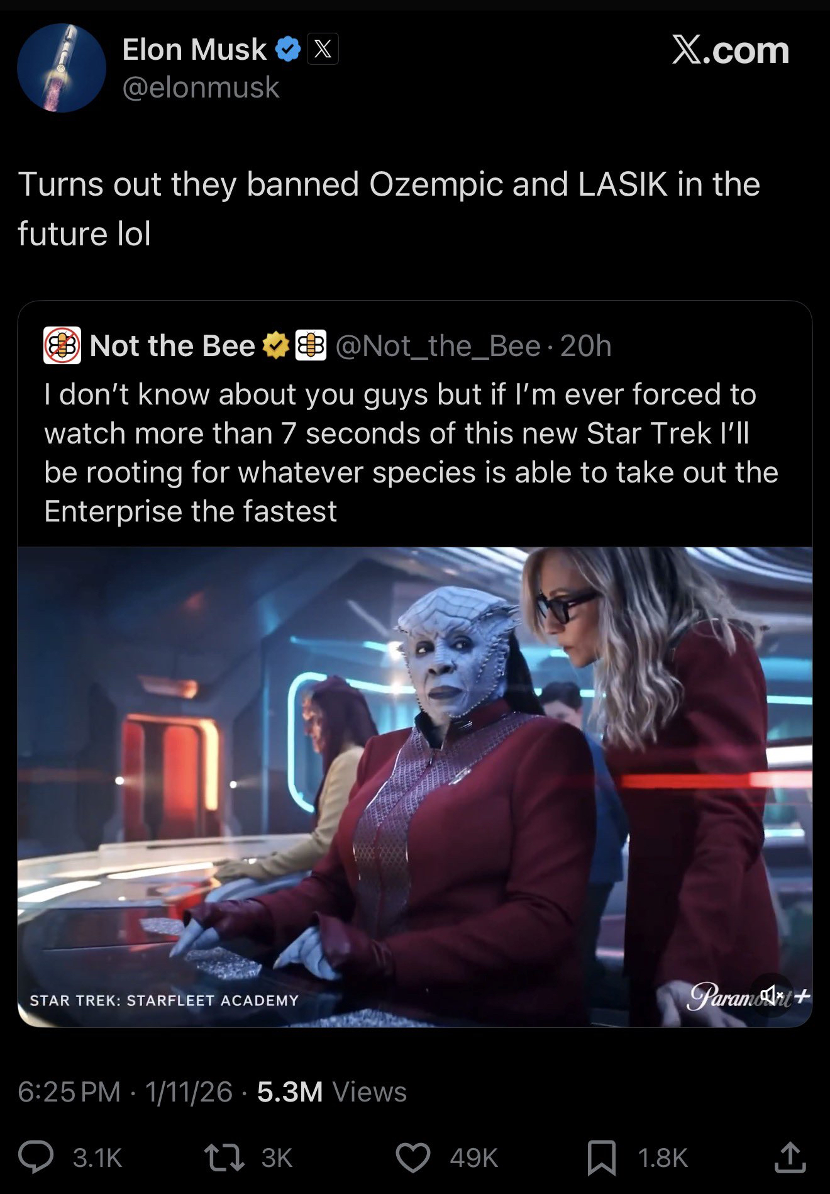This screenshot has width=830, height=1194.
Task: Open the share upload icon
Action: point(790,1158)
